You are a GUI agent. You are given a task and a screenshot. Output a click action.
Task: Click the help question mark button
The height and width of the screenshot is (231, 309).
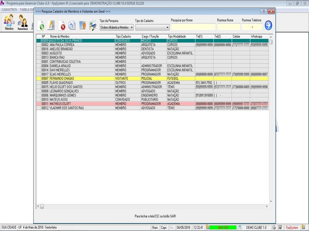(264, 12)
